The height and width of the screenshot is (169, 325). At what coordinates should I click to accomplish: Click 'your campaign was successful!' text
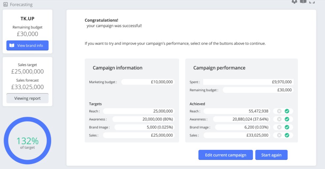[x=114, y=26]
